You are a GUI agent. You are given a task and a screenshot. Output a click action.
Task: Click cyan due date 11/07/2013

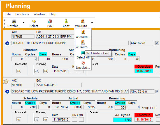pos(144,71)
